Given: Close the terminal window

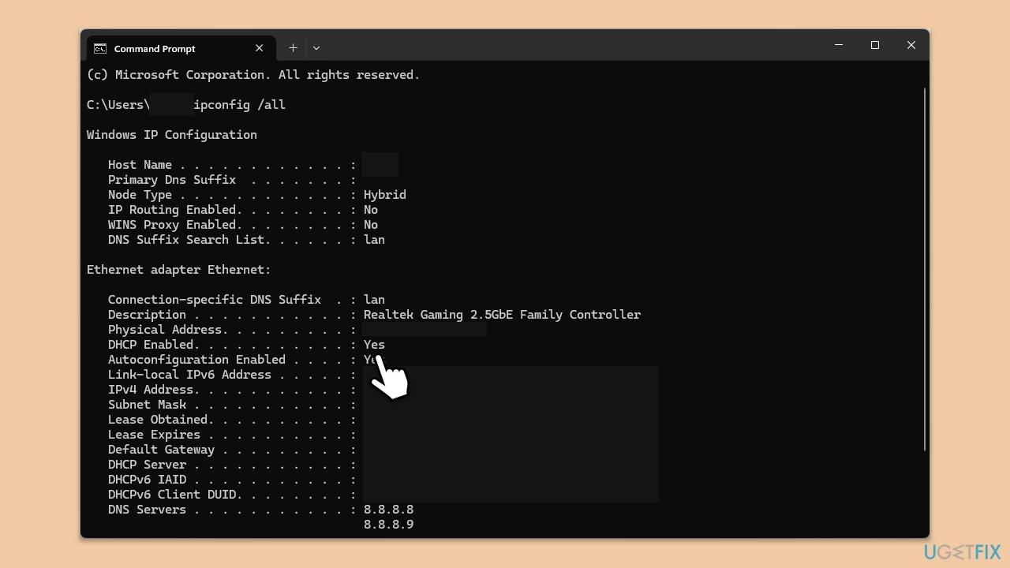Looking at the screenshot, I should click(911, 45).
